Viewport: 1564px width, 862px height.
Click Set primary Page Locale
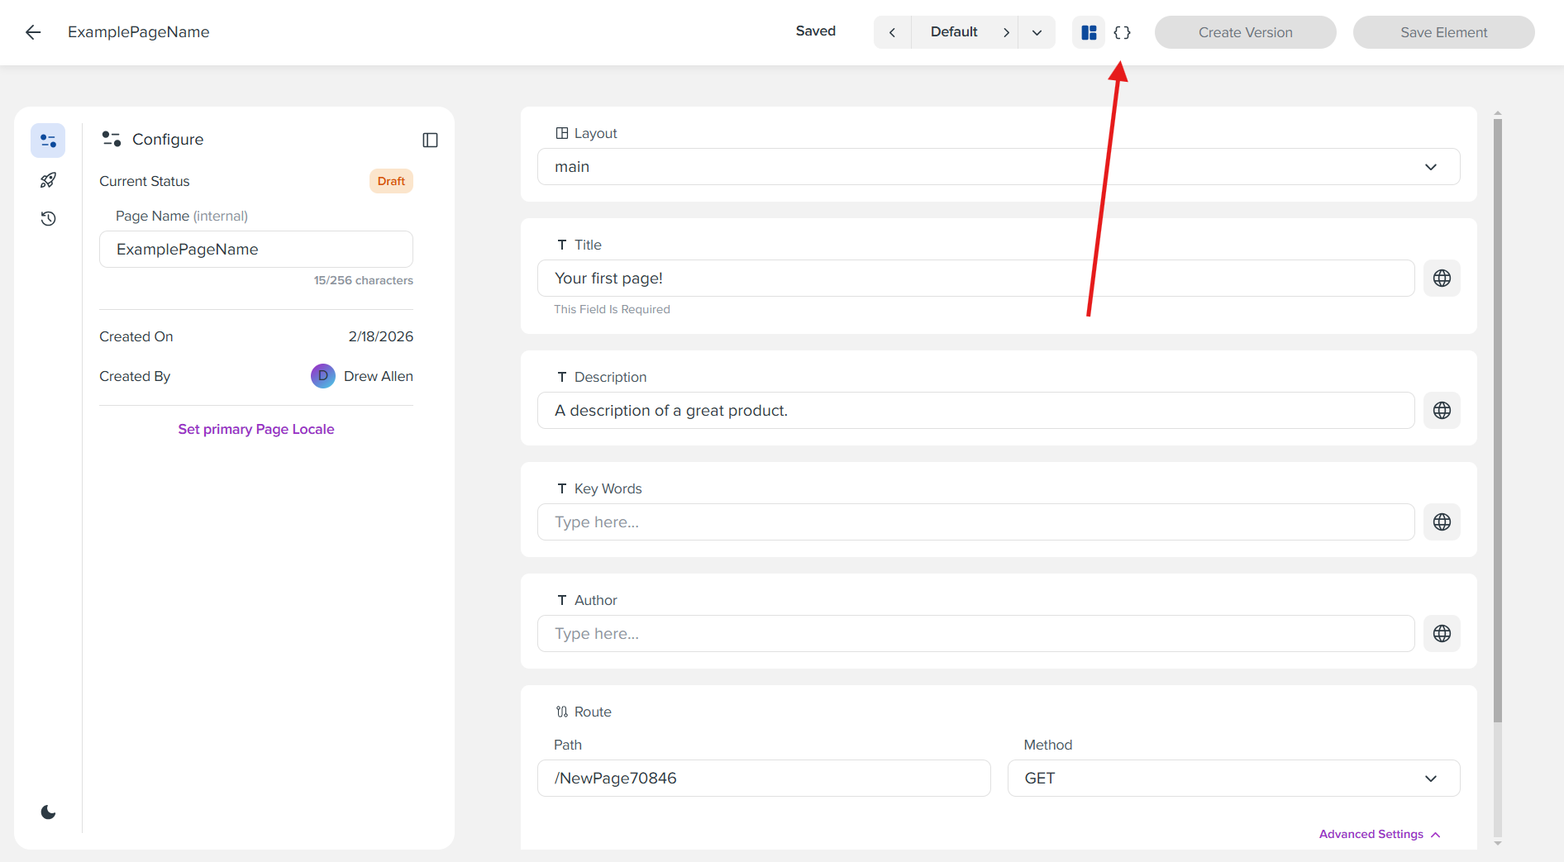tap(256, 429)
